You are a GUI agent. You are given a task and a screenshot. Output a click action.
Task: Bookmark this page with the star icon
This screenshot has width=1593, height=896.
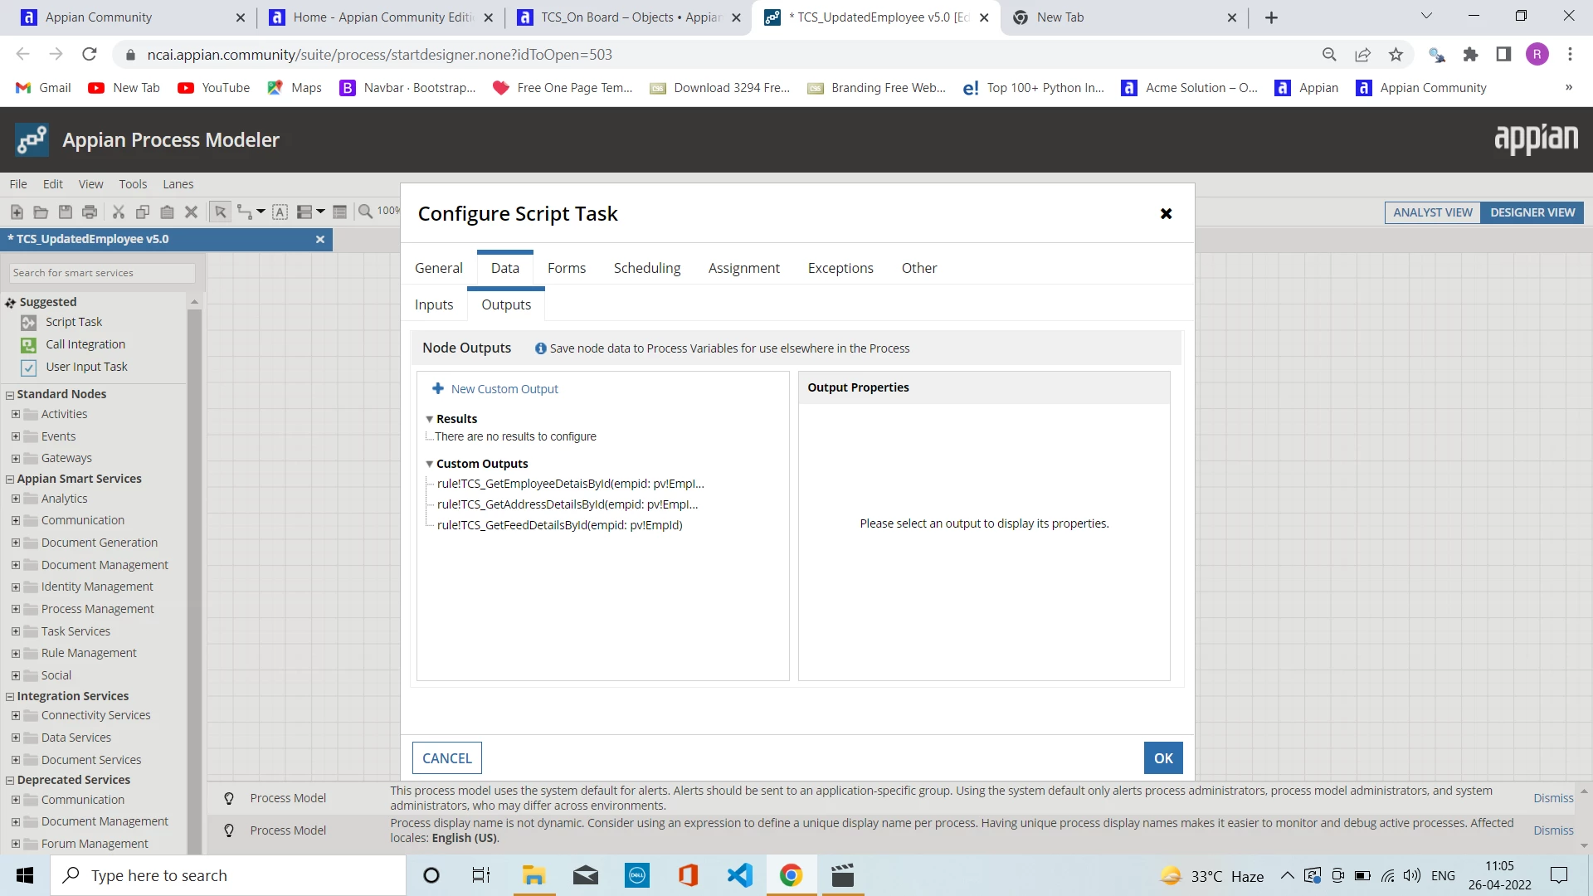tap(1396, 55)
